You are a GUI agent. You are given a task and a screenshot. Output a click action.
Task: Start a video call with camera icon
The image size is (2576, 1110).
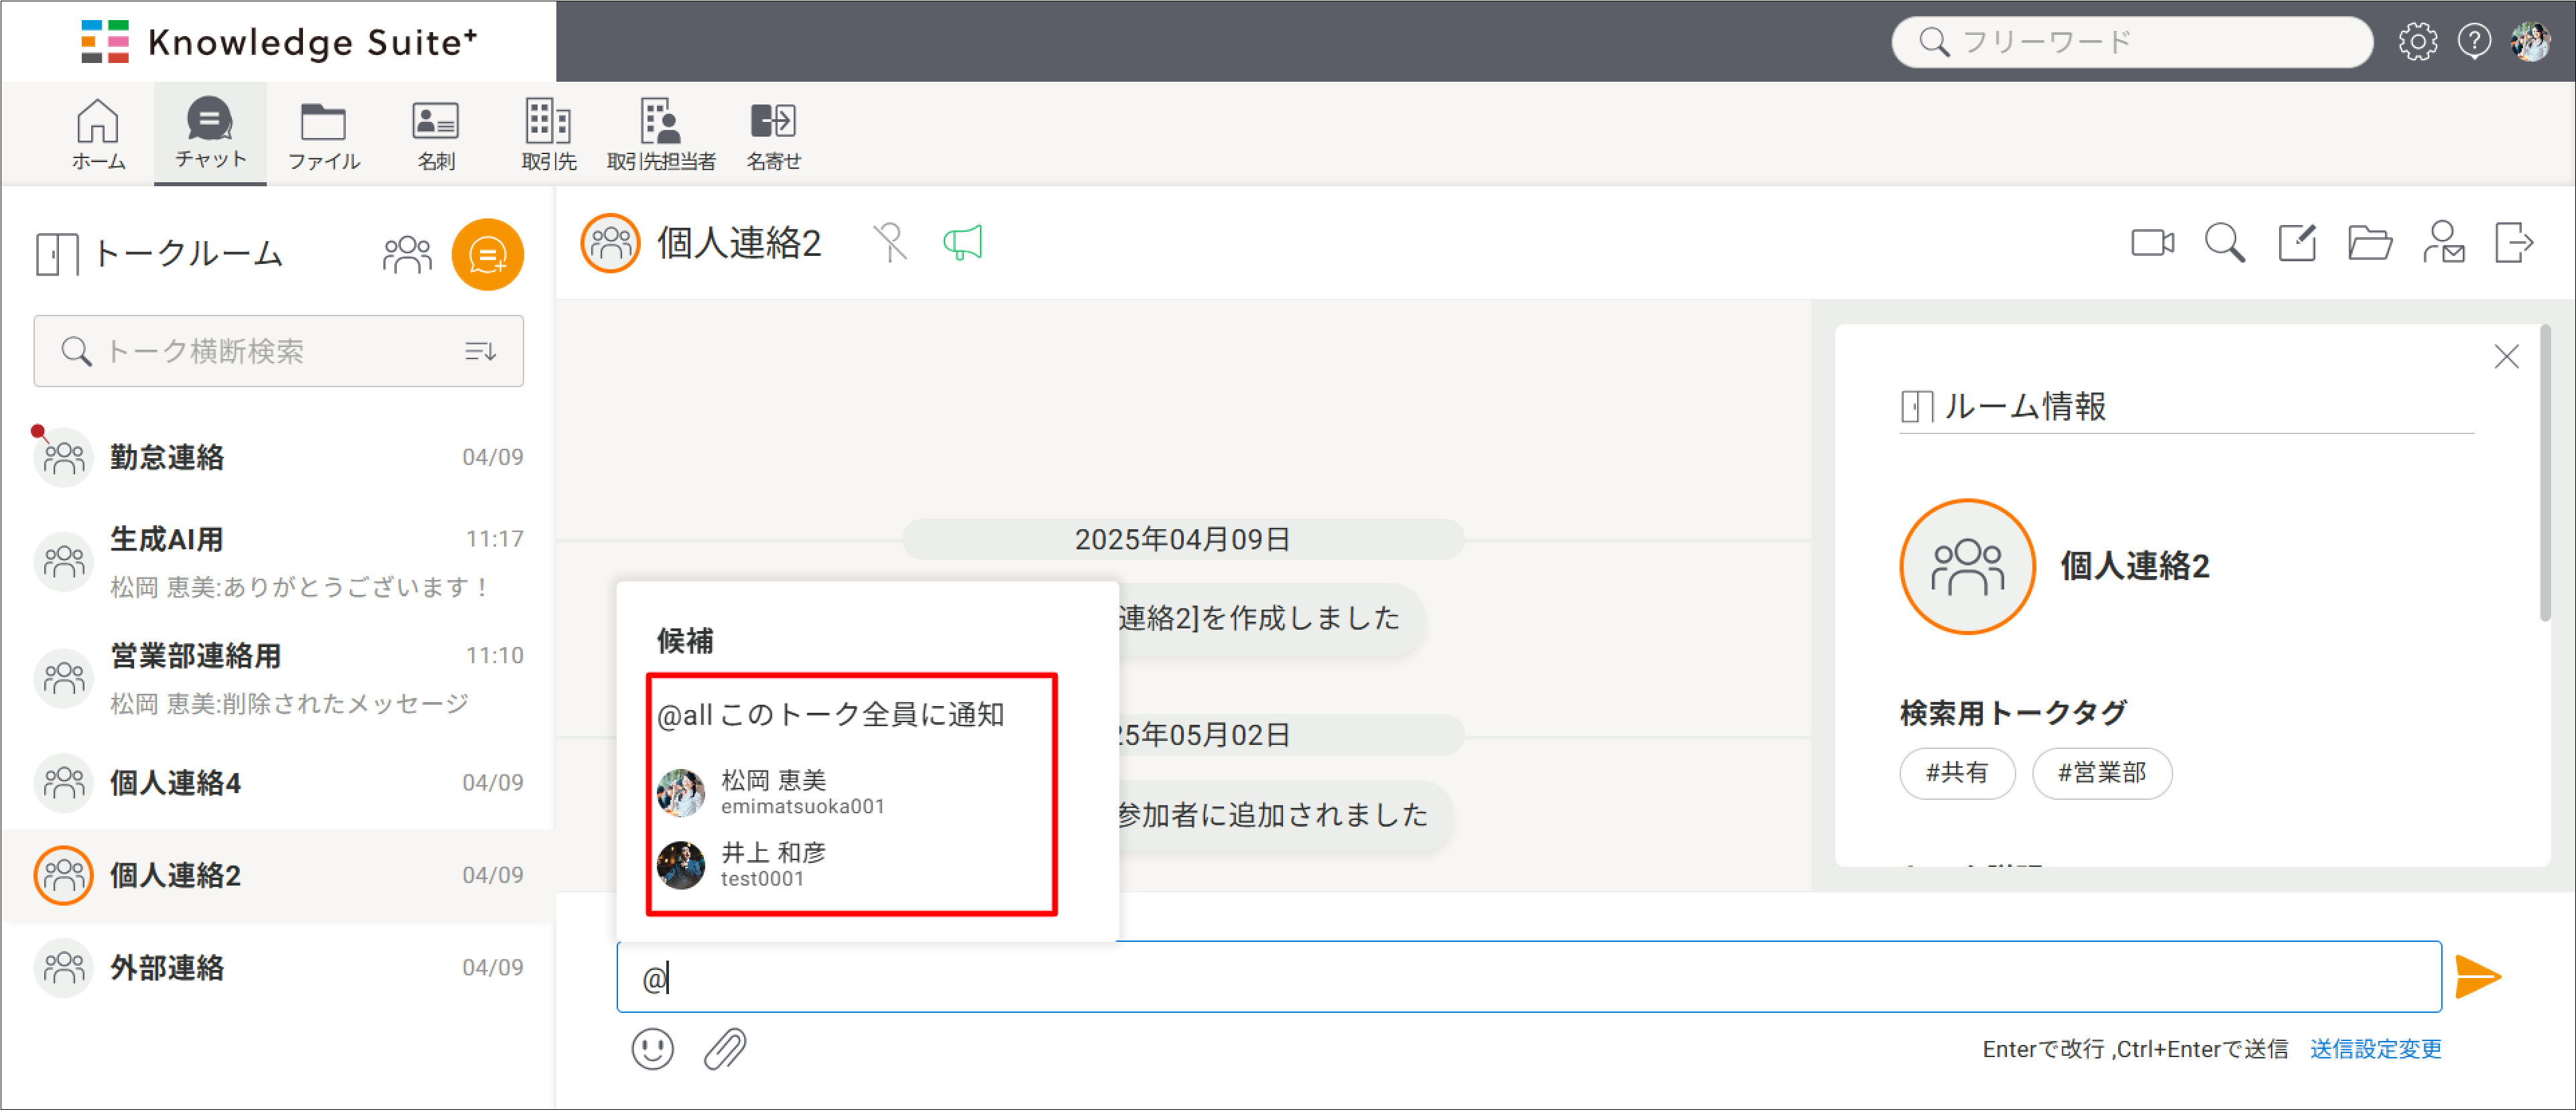pos(2152,242)
